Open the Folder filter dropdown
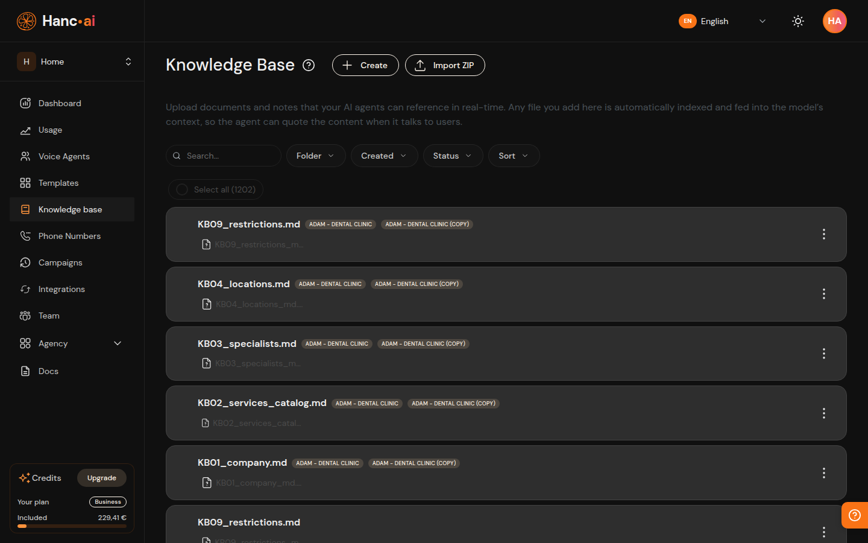Viewport: 868px width, 543px height. coord(315,156)
